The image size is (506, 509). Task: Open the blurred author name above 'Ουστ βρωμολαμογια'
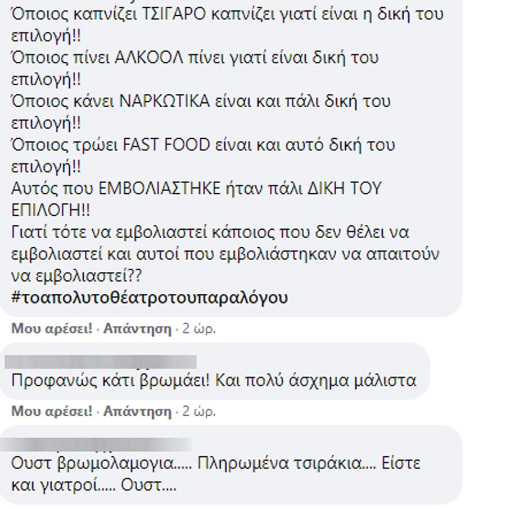pyautogui.click(x=96, y=444)
